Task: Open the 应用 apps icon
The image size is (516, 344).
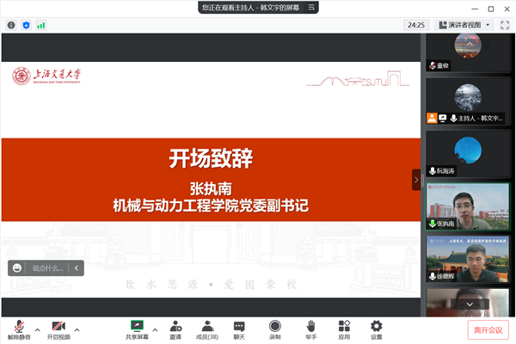Action: [344, 329]
